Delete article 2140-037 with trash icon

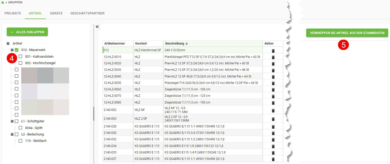click(x=273, y=159)
